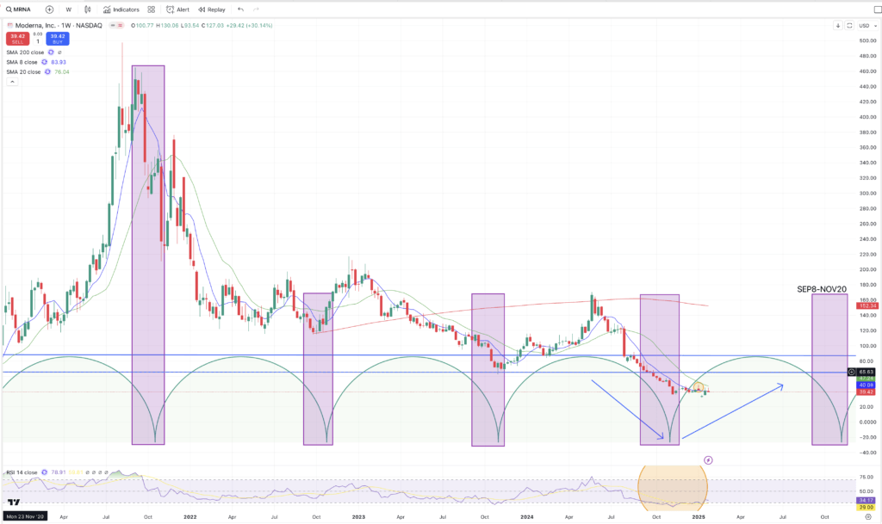Click the 200.00 price scale label
This screenshot has height=524, width=882.
(x=868, y=269)
